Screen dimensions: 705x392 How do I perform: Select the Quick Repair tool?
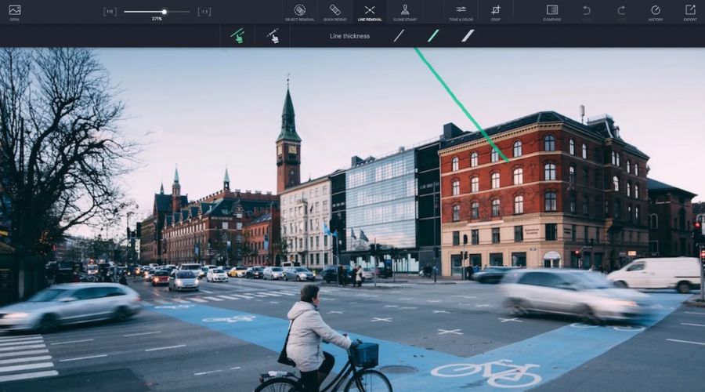[x=334, y=12]
